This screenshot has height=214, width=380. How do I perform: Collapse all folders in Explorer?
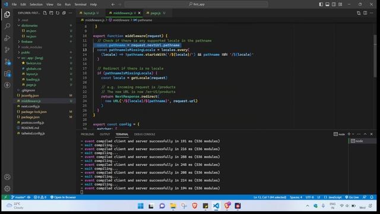64,13
